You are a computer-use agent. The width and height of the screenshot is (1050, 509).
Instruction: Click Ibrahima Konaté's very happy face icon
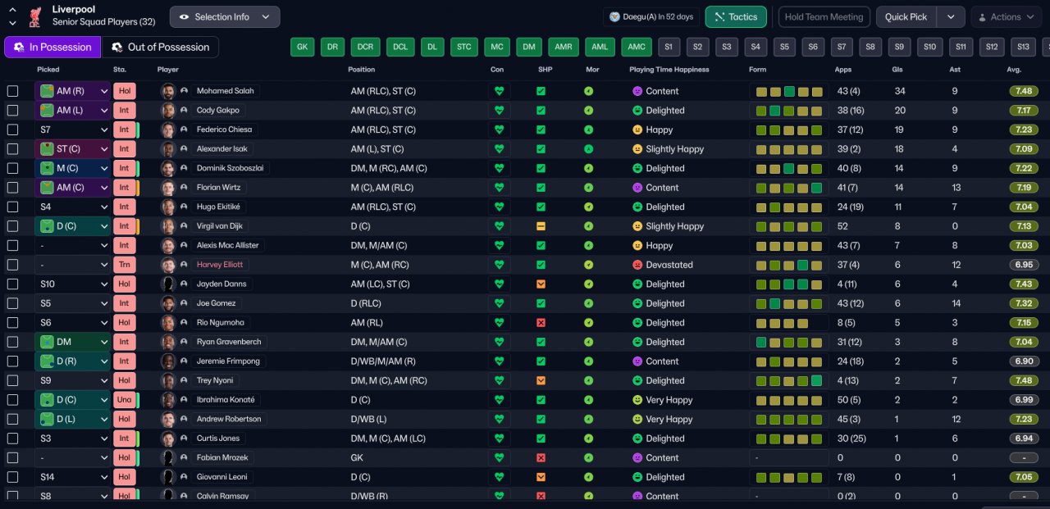click(637, 400)
